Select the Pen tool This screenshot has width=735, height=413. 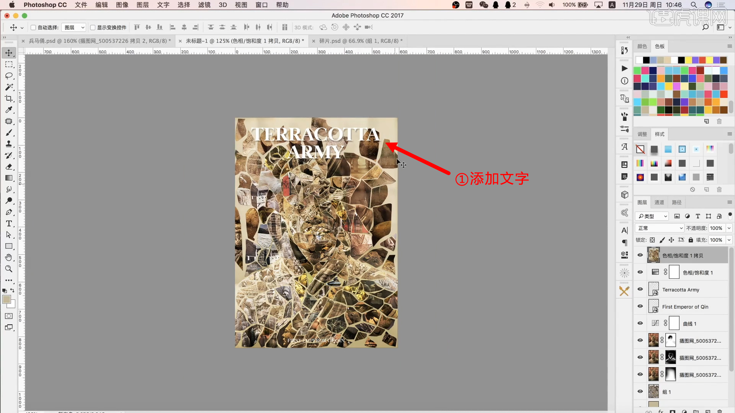coord(9,212)
